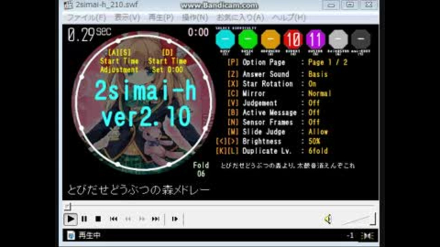Mute audio with the speaker icon
The width and height of the screenshot is (440, 247).
click(x=328, y=219)
